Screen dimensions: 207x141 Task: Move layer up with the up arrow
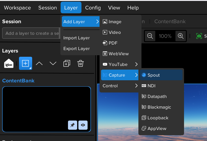coord(39,63)
